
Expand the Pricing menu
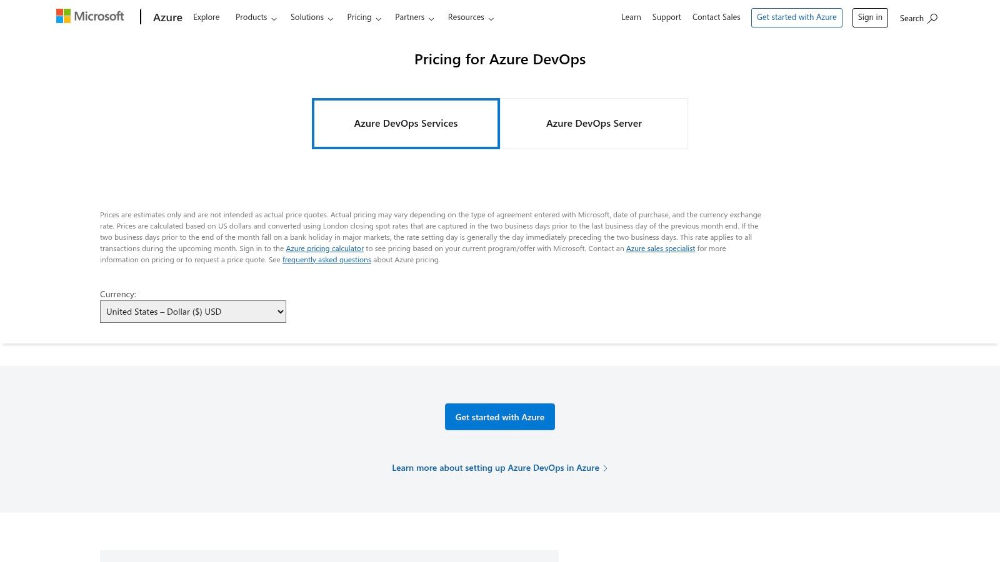364,17
